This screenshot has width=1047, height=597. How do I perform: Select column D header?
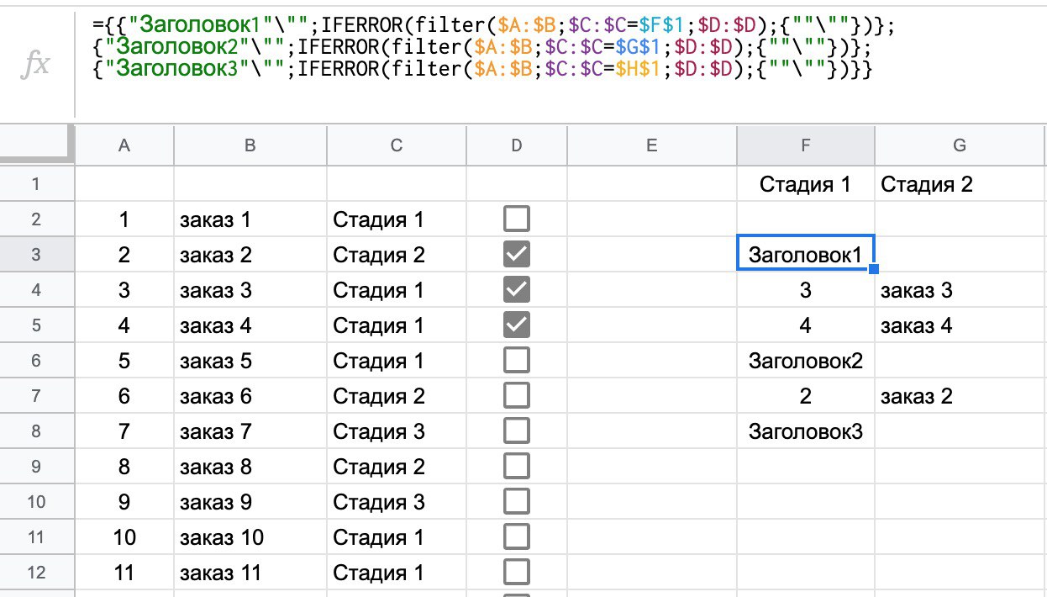click(516, 145)
